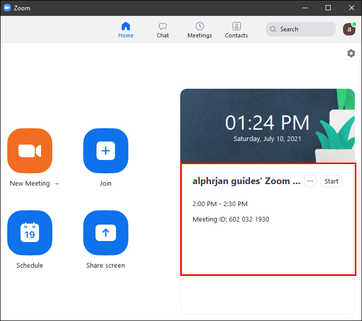Click the New Meeting label

(x=30, y=184)
